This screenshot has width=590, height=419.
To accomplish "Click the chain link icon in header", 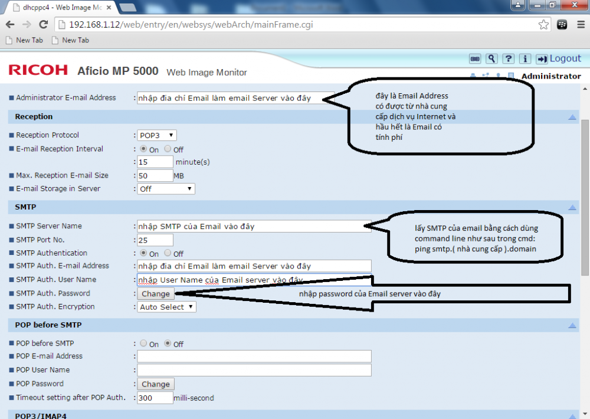I will click(475, 58).
